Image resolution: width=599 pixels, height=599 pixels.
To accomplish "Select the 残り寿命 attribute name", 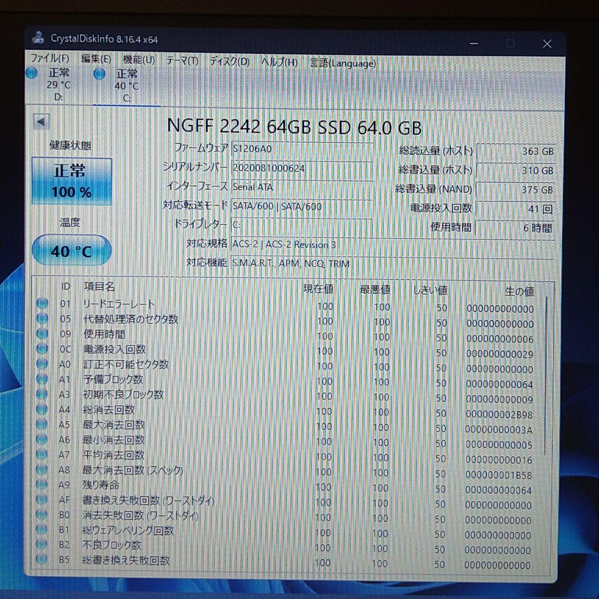I will click(x=101, y=485).
